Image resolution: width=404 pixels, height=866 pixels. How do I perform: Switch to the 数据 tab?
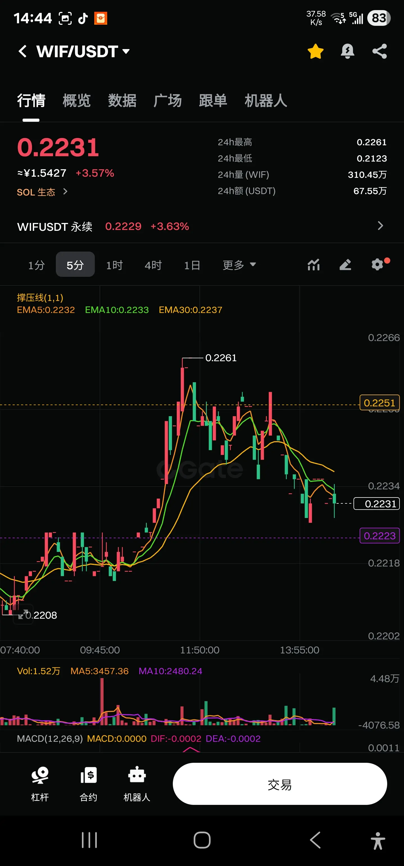[x=122, y=100]
